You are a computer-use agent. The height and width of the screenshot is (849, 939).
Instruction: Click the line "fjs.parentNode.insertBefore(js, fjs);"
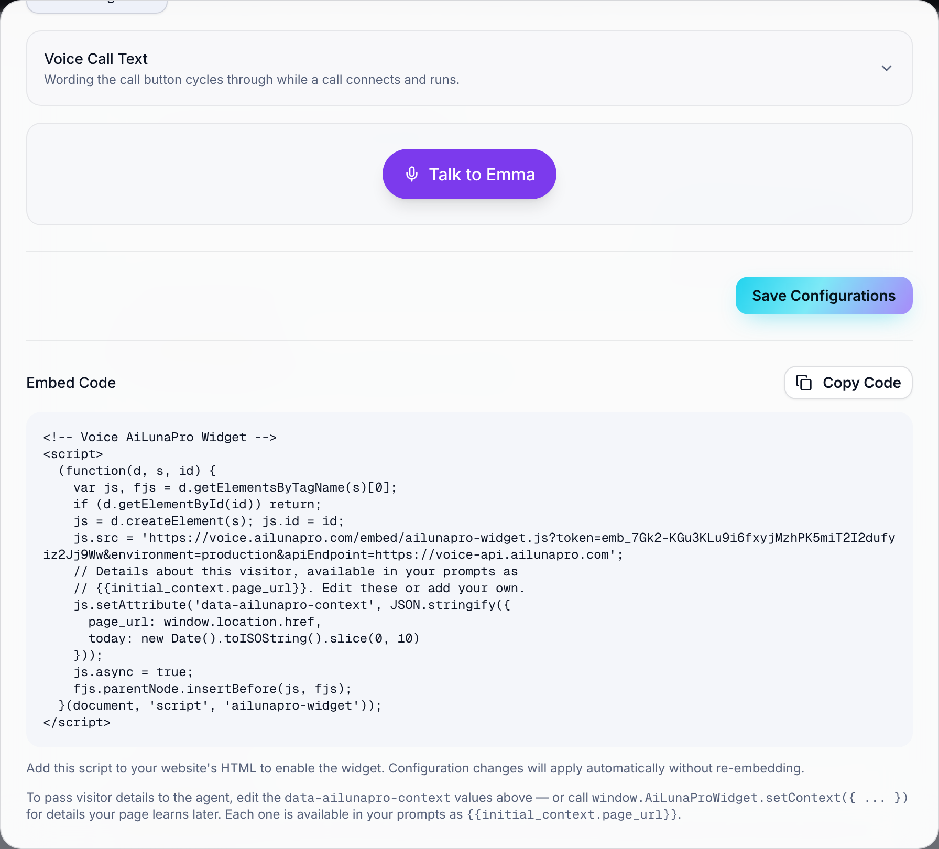pyautogui.click(x=212, y=689)
